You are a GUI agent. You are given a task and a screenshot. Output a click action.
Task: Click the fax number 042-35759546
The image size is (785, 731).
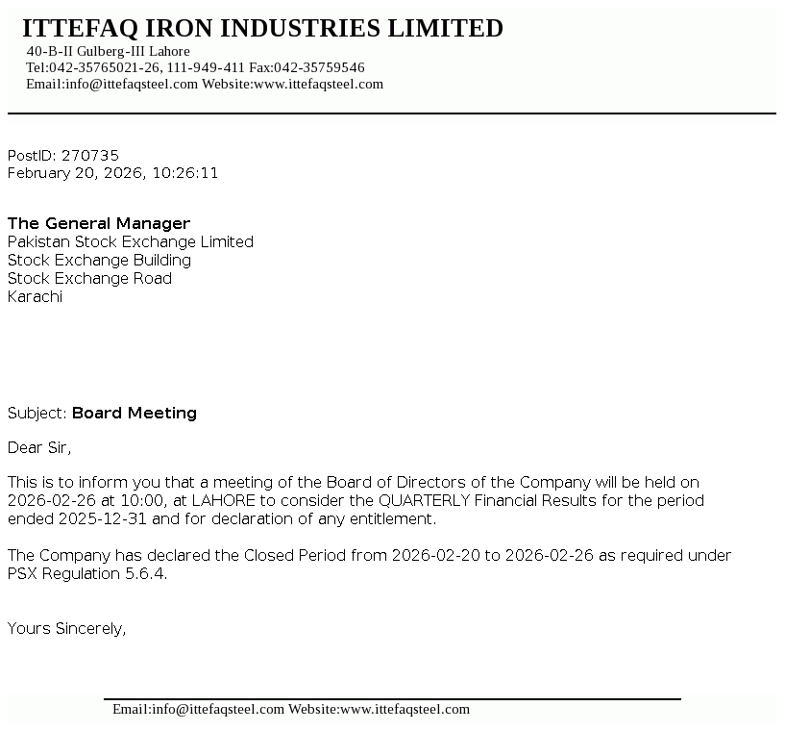(x=319, y=67)
